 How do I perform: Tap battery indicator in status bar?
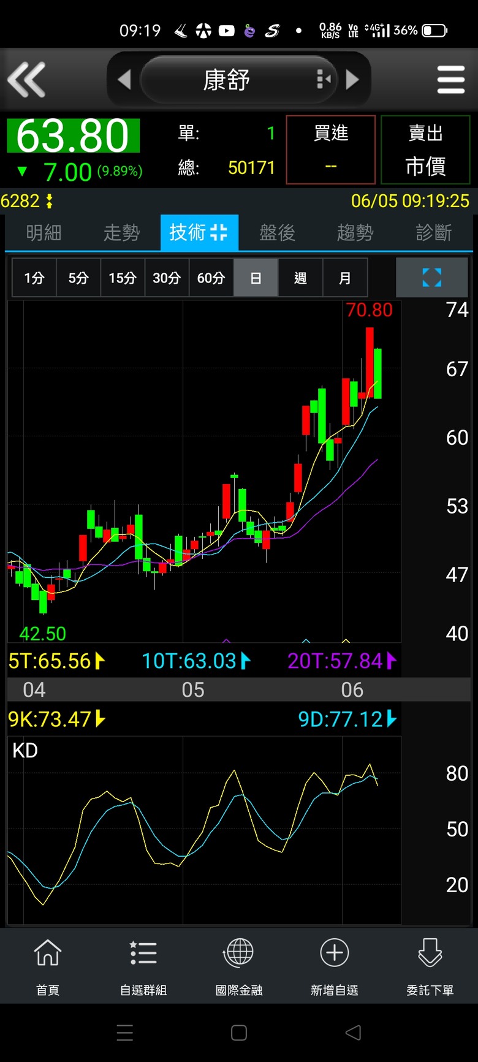434,30
